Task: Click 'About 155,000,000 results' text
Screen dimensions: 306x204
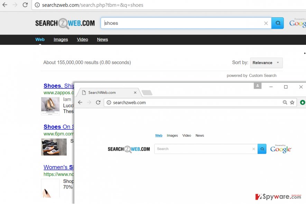Action: point(87,62)
